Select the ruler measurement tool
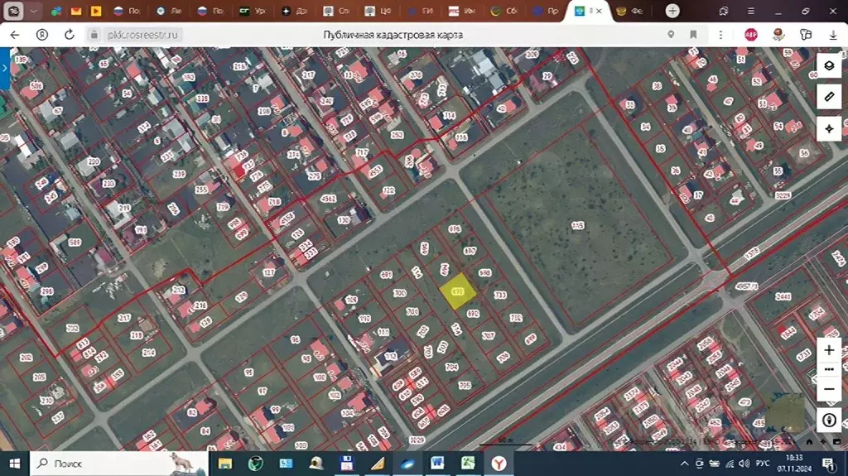This screenshot has width=848, height=476. (x=828, y=98)
